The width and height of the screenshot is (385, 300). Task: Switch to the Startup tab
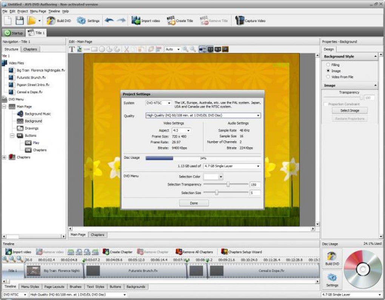point(14,33)
